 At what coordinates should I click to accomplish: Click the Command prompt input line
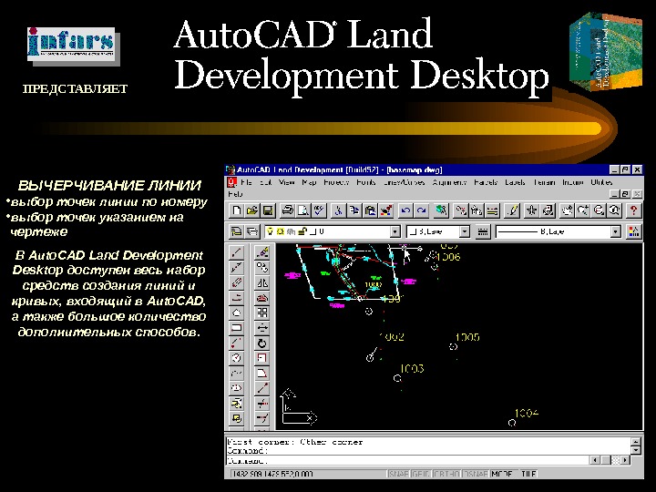pos(408,461)
